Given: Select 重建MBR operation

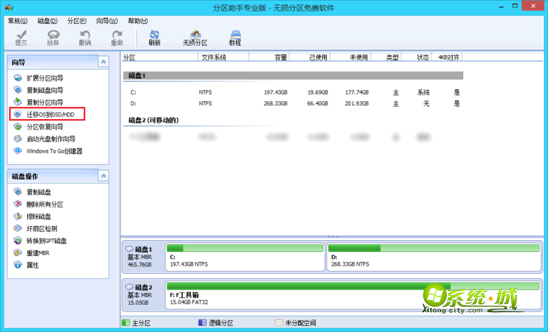Looking at the screenshot, I should point(32,253).
